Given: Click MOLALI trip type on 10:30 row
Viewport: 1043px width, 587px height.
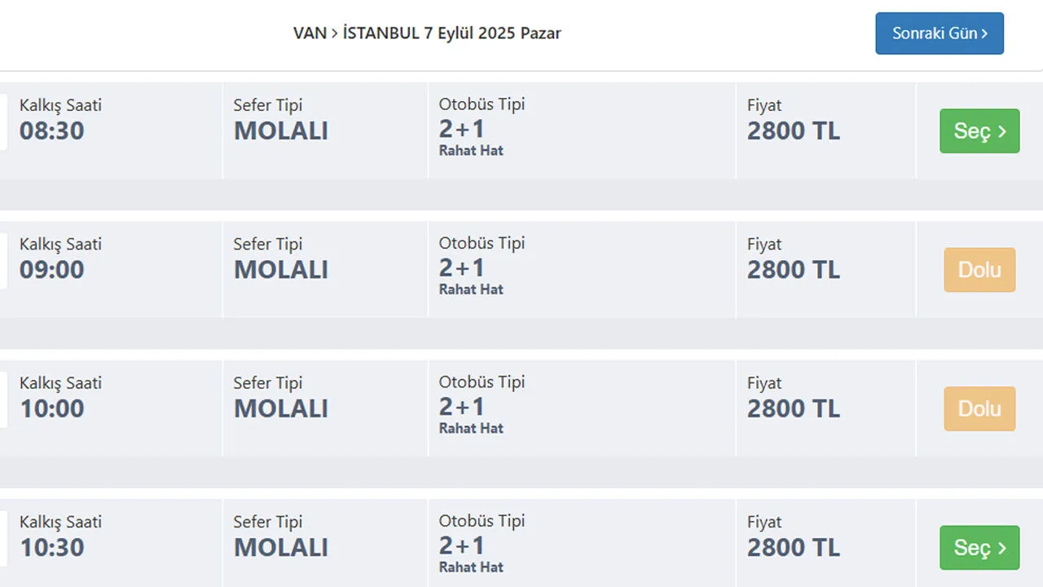Looking at the screenshot, I should coord(281,548).
